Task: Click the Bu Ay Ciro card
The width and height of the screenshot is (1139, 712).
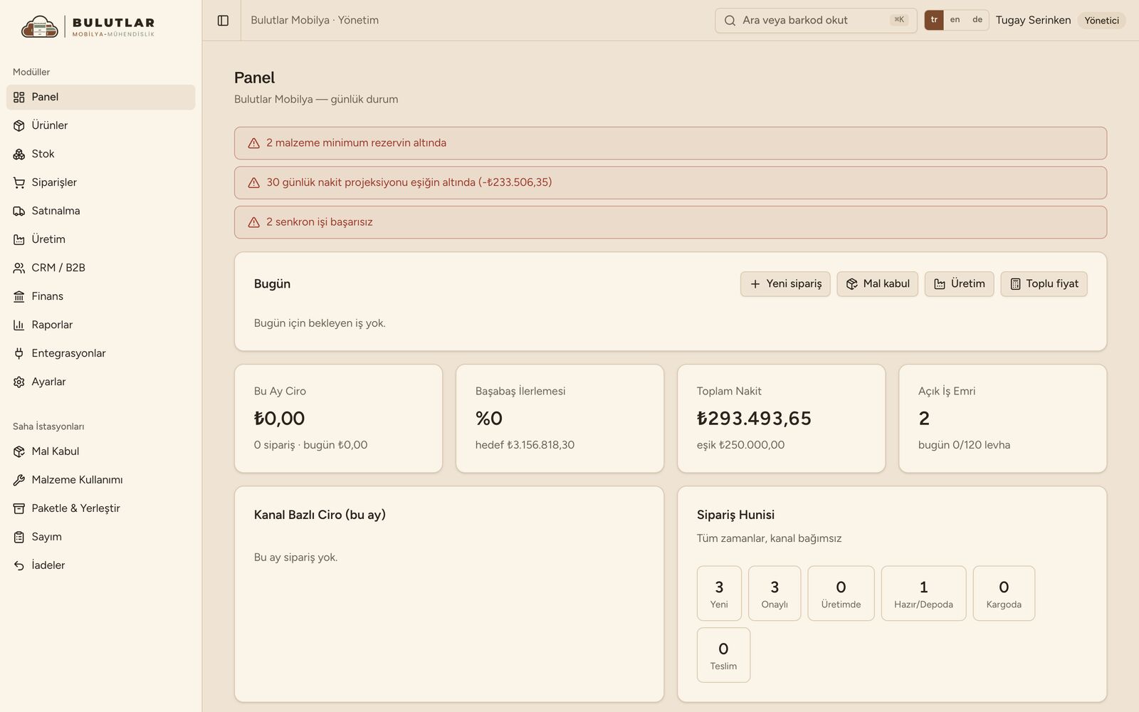Action: 338,419
